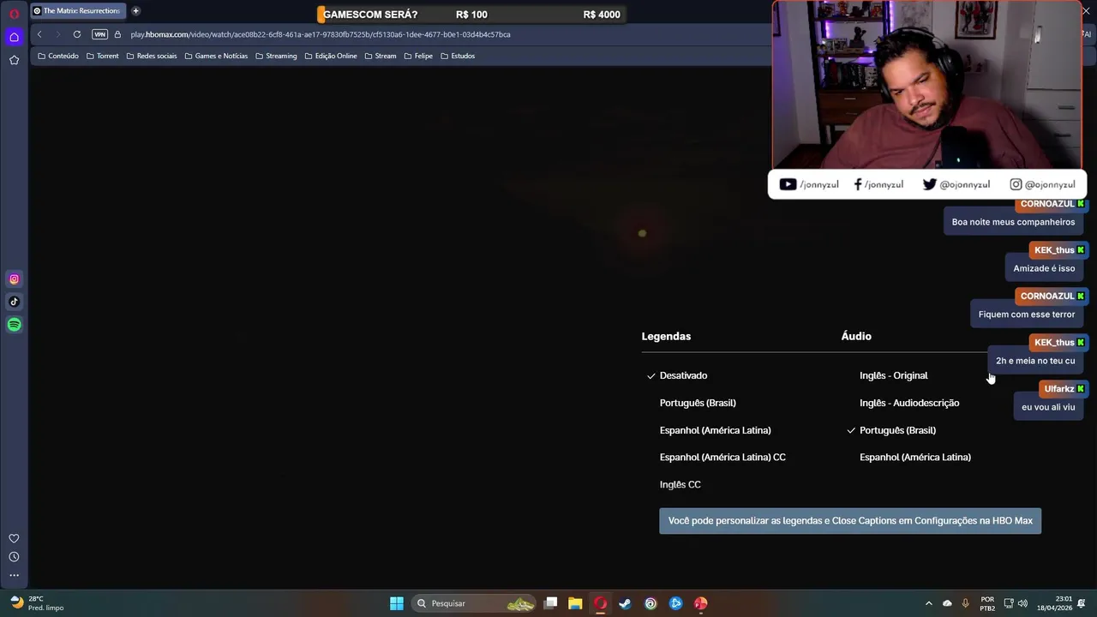Image resolution: width=1097 pixels, height=617 pixels.
Task: Open the sidebar bookmarks star icon
Action: pyautogui.click(x=14, y=60)
